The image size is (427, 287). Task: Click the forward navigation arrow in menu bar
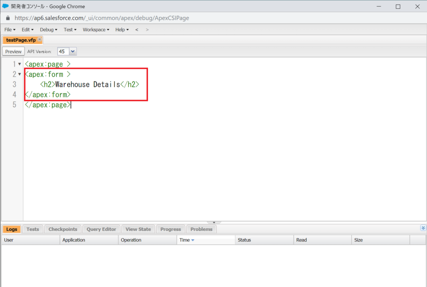(x=147, y=30)
